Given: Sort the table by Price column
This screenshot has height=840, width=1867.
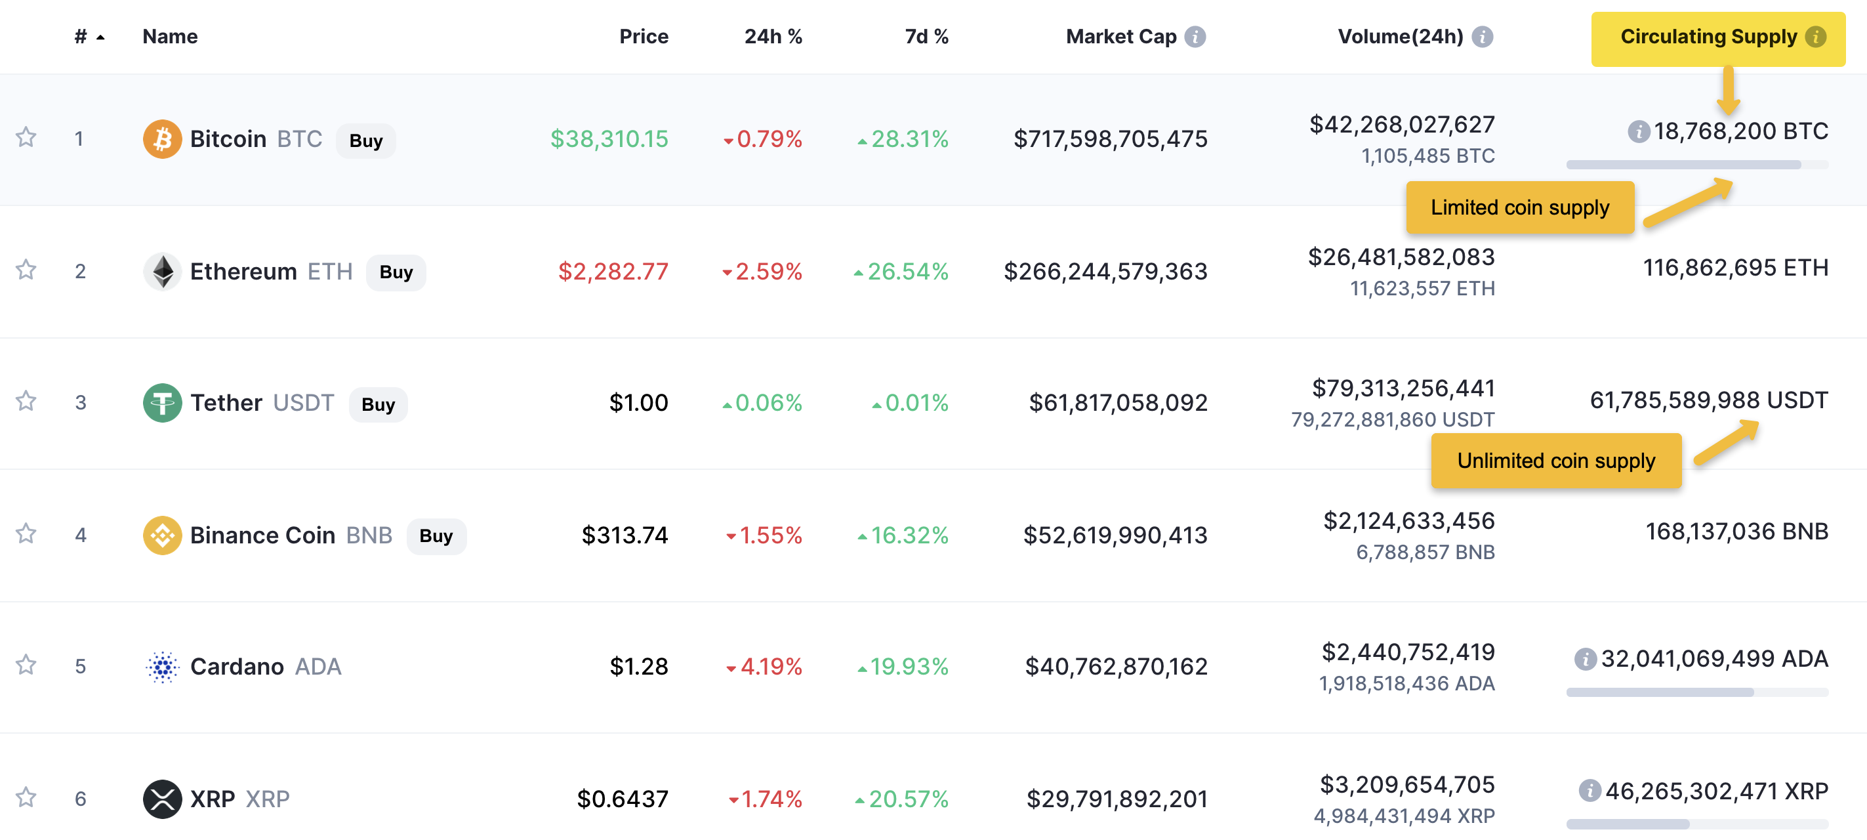Looking at the screenshot, I should (x=643, y=37).
